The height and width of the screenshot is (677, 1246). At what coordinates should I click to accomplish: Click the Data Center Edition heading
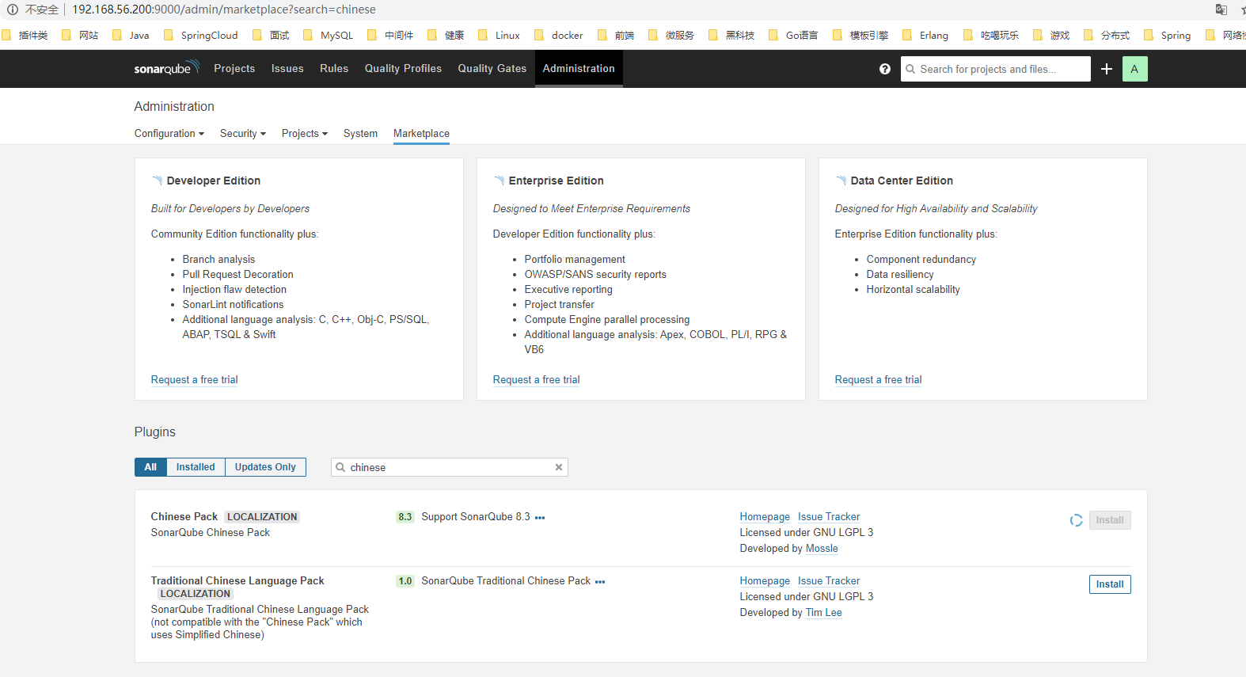point(902,181)
